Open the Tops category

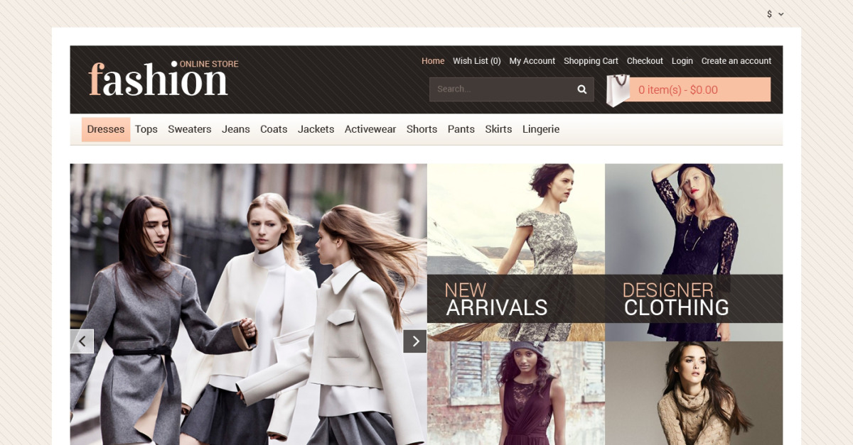click(146, 129)
